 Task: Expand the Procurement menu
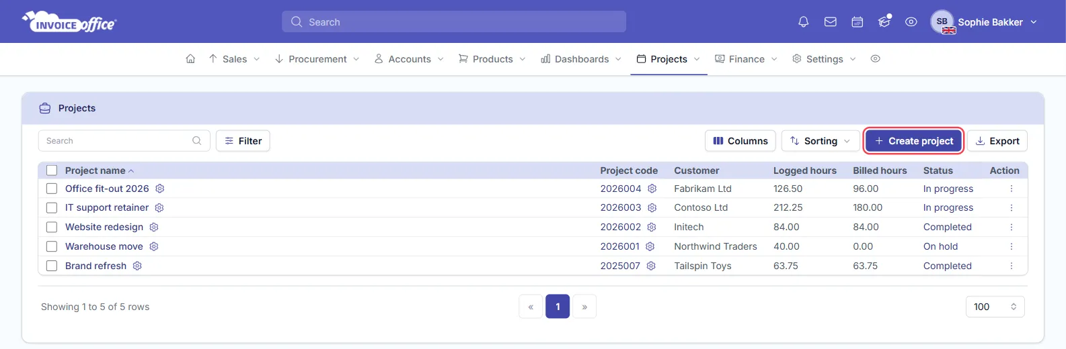tap(317, 59)
